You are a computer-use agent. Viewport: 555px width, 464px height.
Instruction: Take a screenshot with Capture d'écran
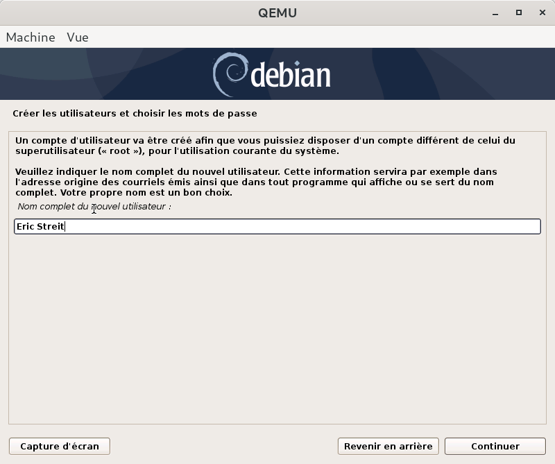point(60,446)
